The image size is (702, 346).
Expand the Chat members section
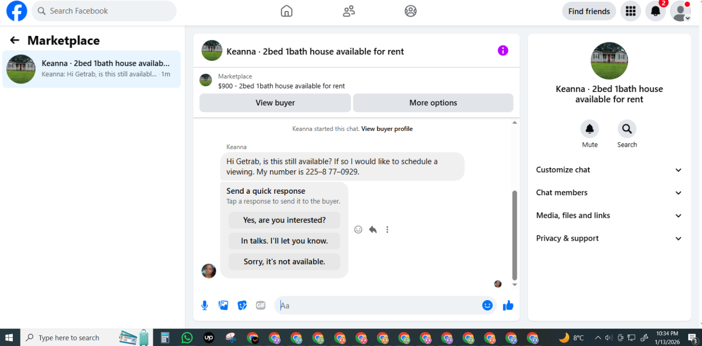coord(609,193)
